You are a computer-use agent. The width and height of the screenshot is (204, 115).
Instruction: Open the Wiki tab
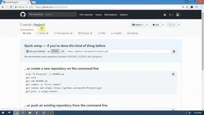(102, 33)
